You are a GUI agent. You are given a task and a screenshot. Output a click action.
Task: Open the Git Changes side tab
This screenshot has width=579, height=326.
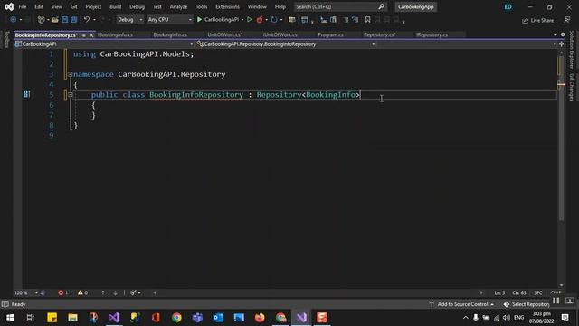pyautogui.click(x=571, y=87)
